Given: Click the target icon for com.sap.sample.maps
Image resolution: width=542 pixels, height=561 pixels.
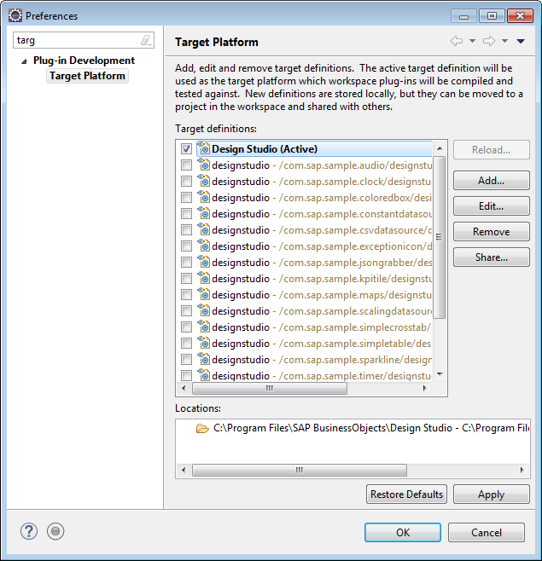Looking at the screenshot, I should (203, 294).
